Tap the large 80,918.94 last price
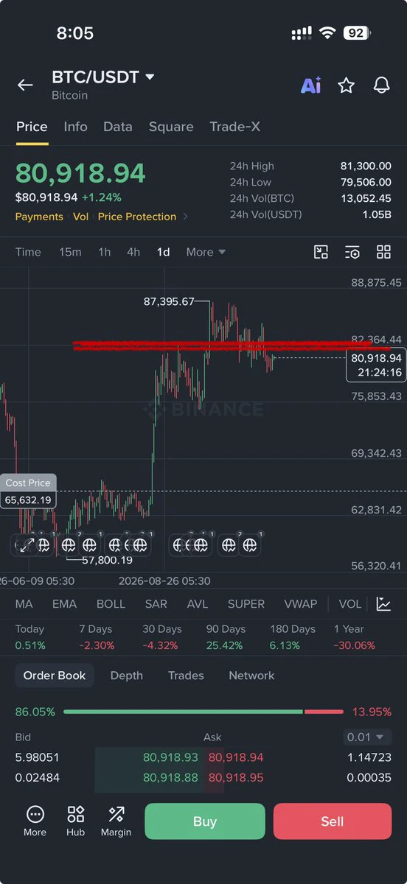The width and height of the screenshot is (407, 884). tap(80, 172)
